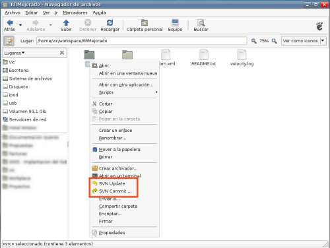The image size is (330, 248).
Task: Select Escritorio in the sidebar
Action: click(16, 71)
